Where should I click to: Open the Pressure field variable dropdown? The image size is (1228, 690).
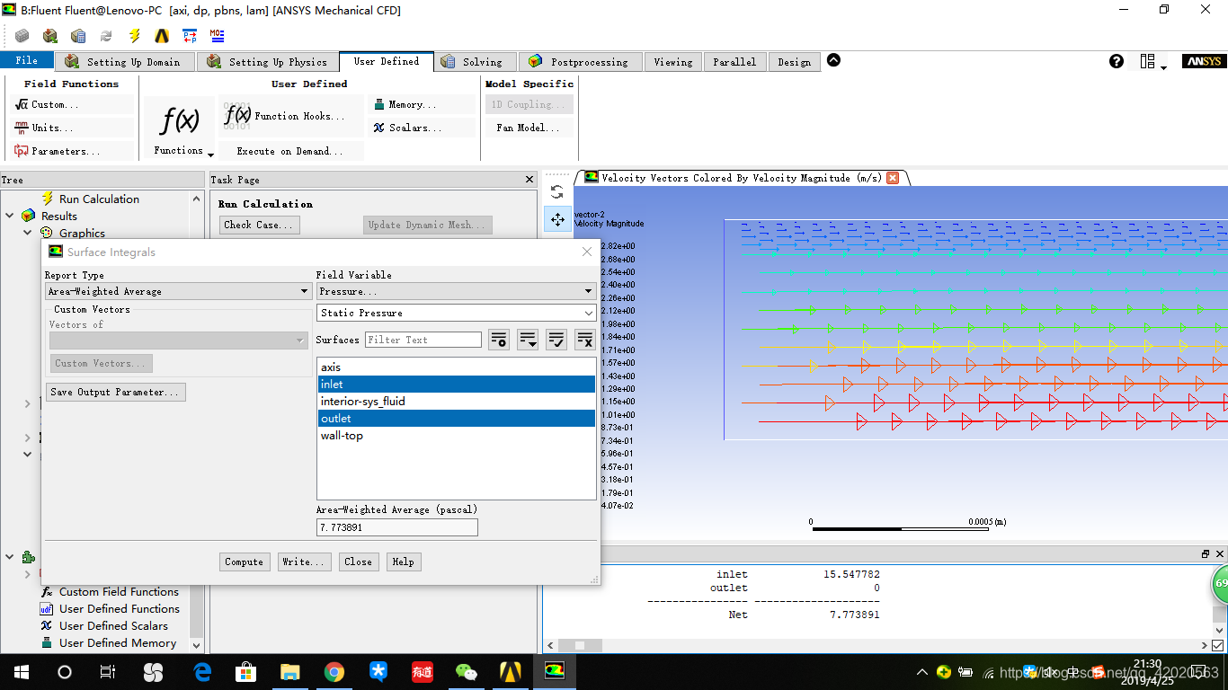tap(457, 291)
